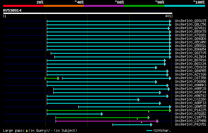208x133 pixels.
Task: Click the UniRef100_C6T358 label
Action: pos(190,78)
